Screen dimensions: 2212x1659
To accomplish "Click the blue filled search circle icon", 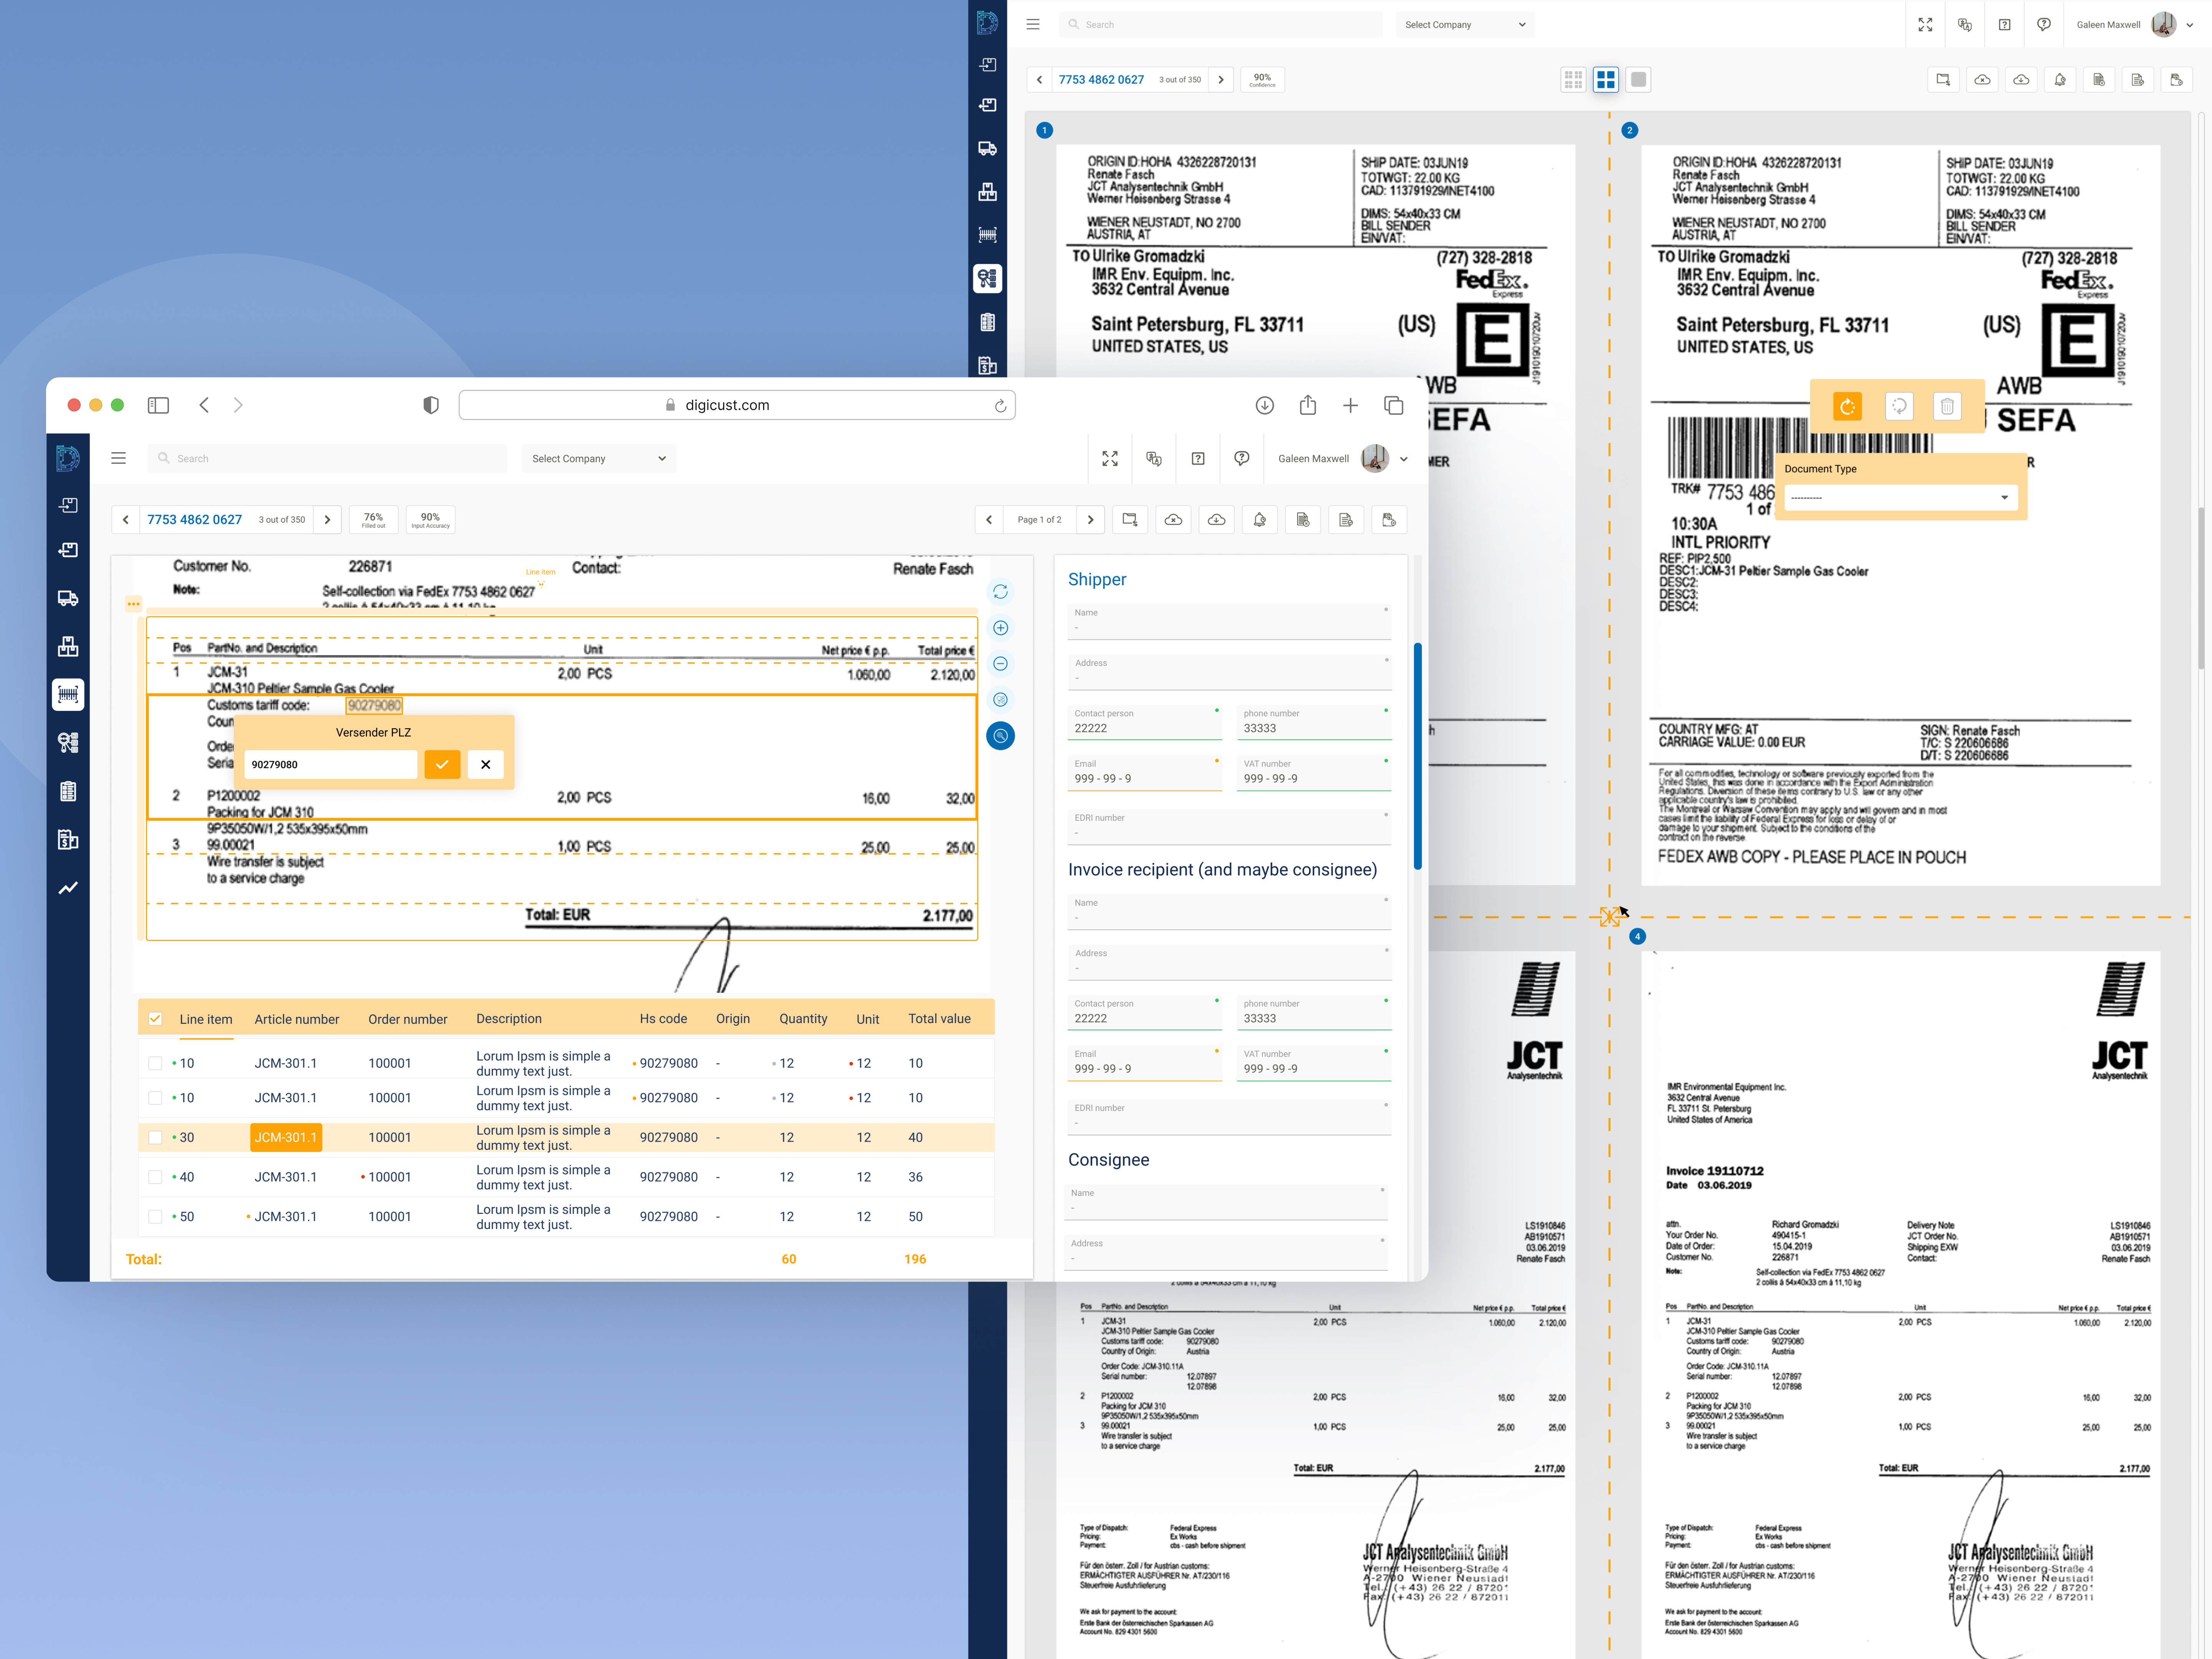I will coord(1000,736).
